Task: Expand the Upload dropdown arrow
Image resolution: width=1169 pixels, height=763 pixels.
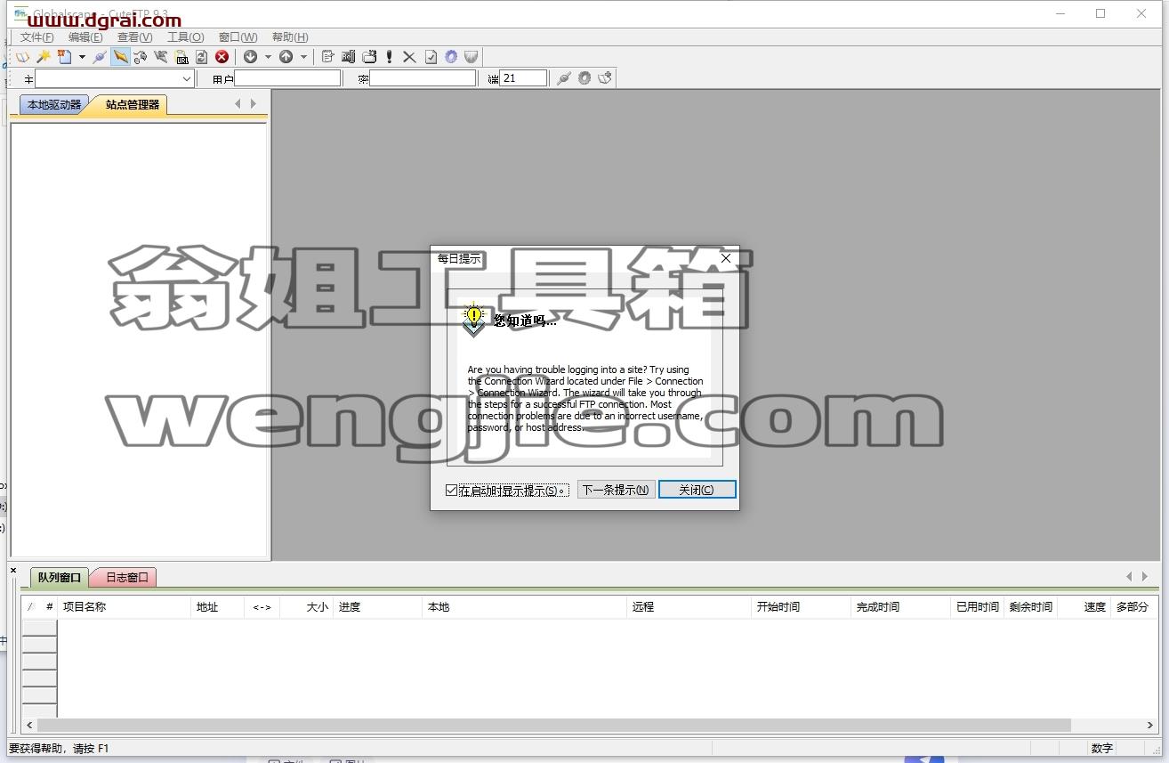Action: [x=303, y=57]
